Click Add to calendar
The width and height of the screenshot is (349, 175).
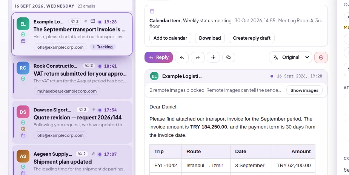click(x=170, y=38)
